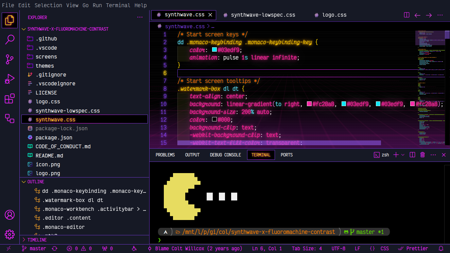This screenshot has height=253, width=450.
Task: Open the breadcrumb ellipsis after synthwave.css
Action: (213, 27)
